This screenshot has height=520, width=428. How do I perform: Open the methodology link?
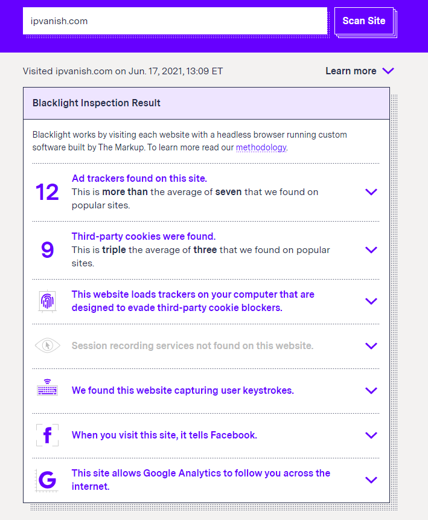pyautogui.click(x=261, y=147)
